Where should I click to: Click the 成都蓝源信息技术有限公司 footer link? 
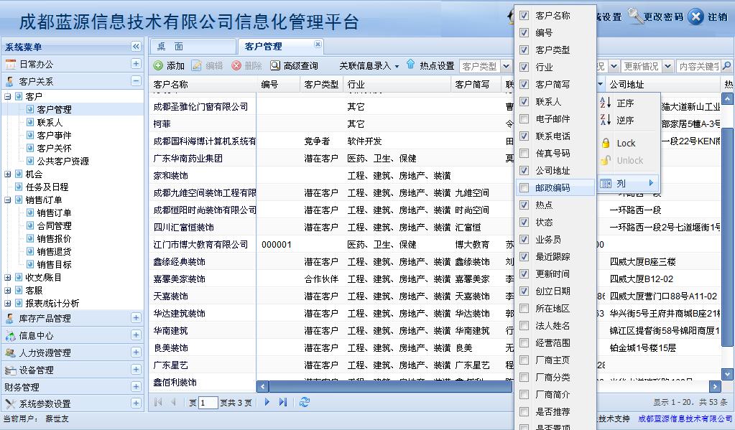(x=685, y=419)
